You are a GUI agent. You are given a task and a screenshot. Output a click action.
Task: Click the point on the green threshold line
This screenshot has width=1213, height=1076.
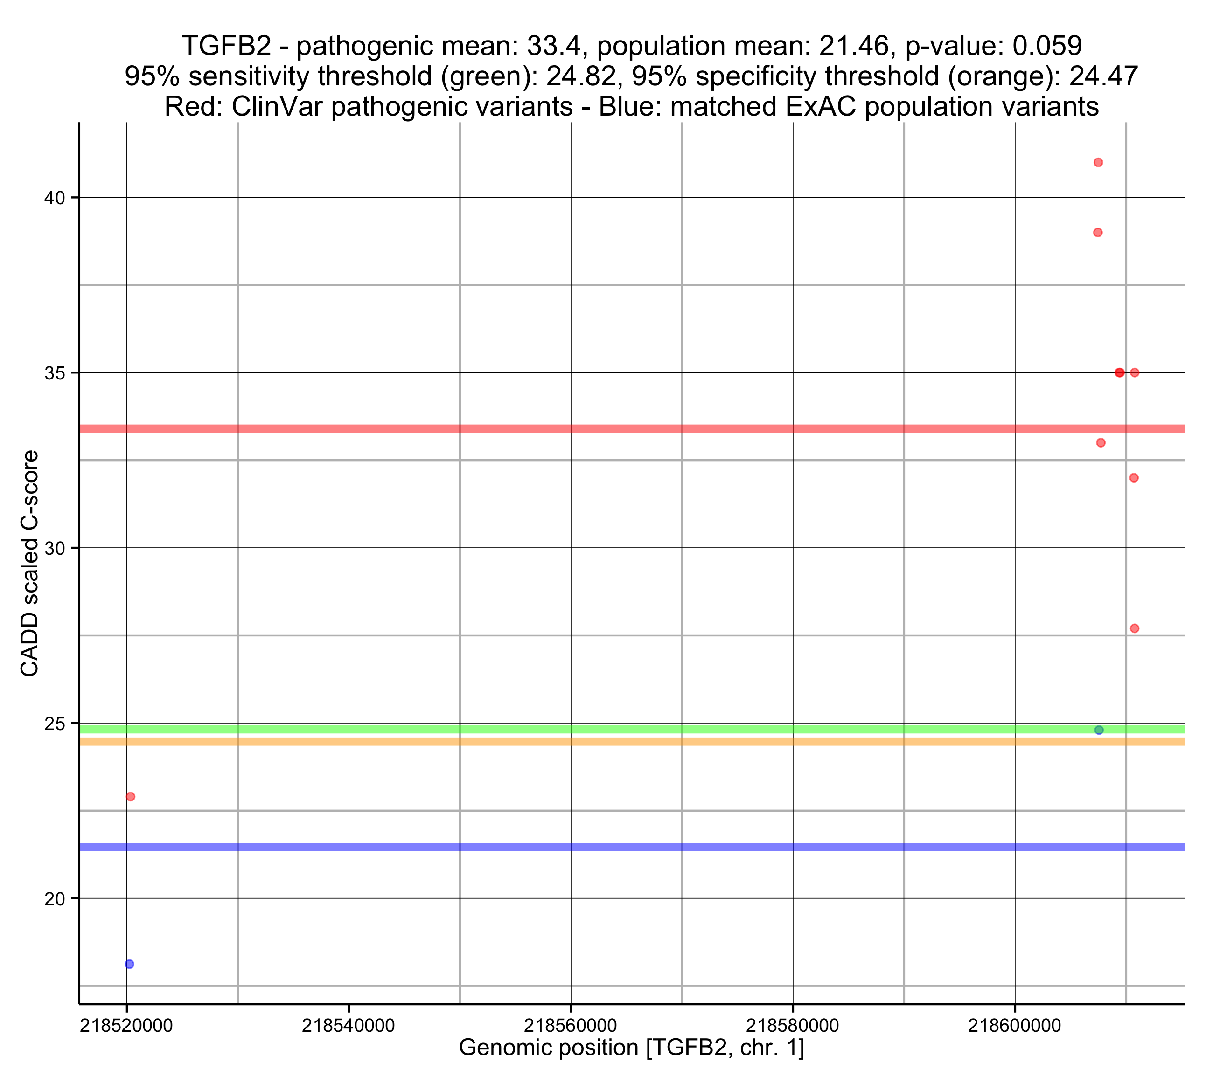[1099, 730]
